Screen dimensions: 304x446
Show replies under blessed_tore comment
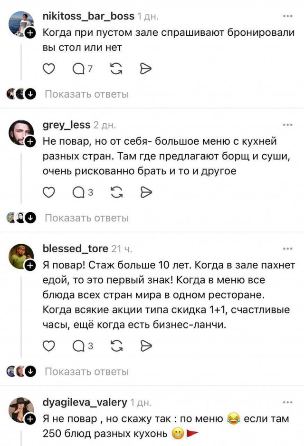(87, 371)
